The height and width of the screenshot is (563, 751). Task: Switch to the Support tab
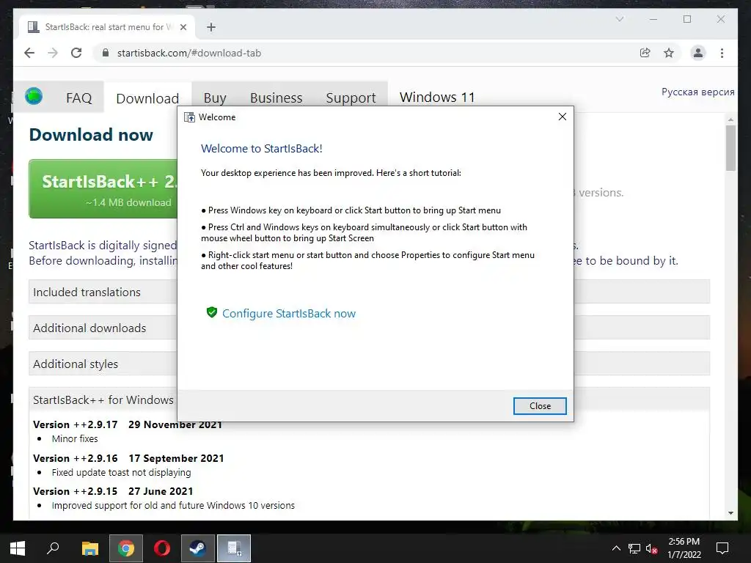(351, 98)
